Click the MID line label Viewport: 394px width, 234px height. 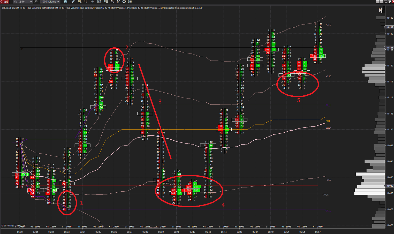coord(328,121)
